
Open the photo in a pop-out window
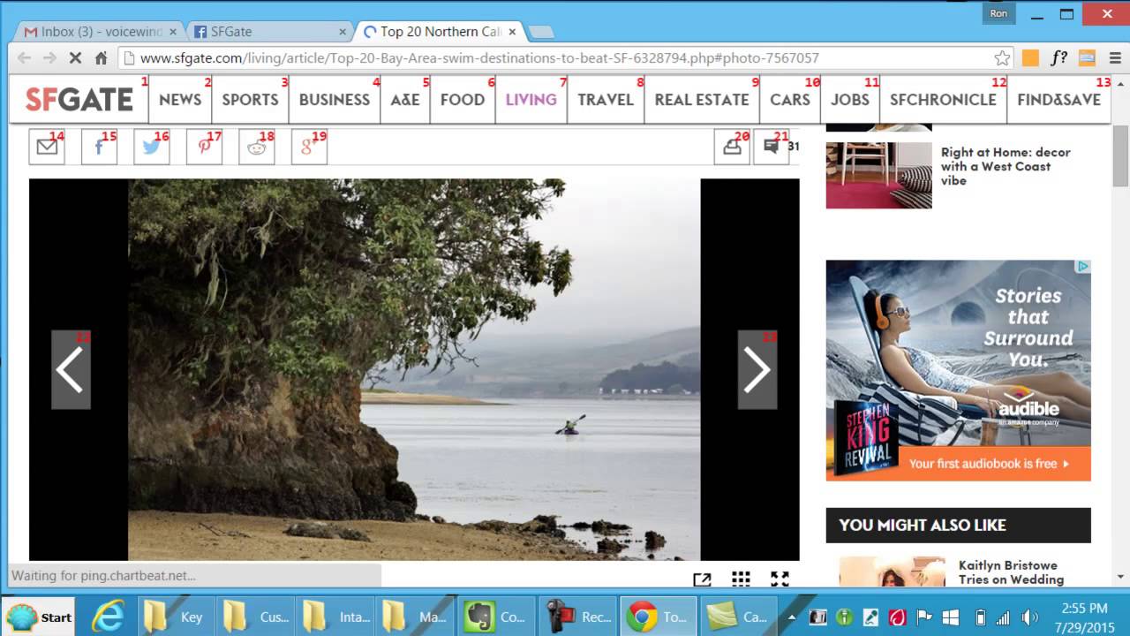pos(702,579)
